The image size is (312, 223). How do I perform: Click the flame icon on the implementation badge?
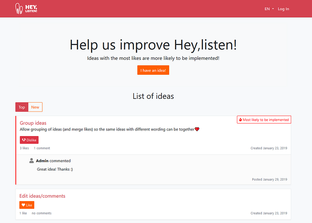240,120
